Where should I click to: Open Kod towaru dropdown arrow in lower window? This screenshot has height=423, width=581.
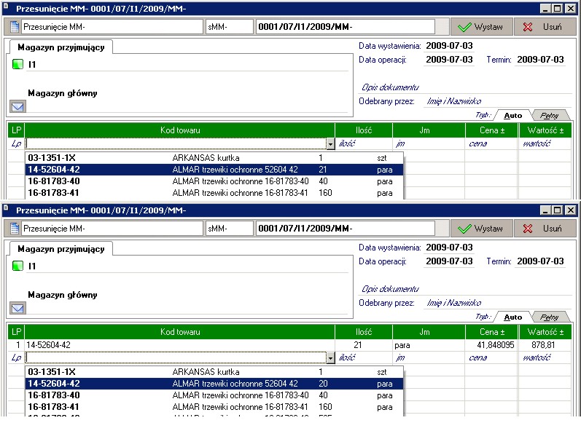[330, 358]
